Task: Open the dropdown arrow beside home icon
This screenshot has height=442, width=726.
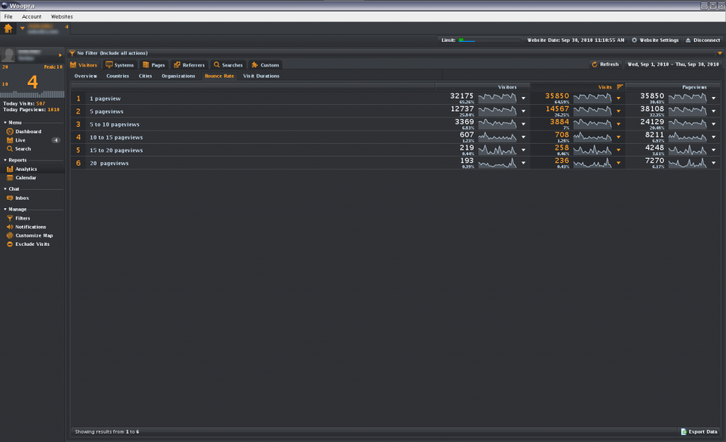Action: click(x=22, y=28)
